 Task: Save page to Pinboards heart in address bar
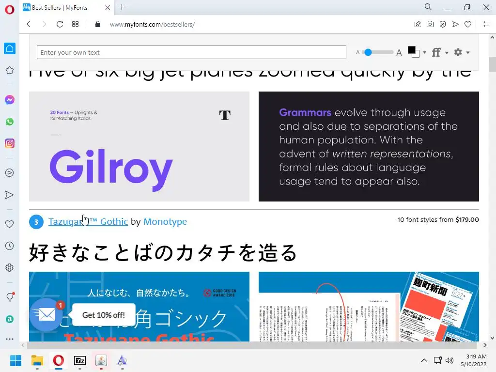point(468,24)
